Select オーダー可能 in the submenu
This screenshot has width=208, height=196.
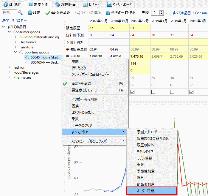point(151,191)
